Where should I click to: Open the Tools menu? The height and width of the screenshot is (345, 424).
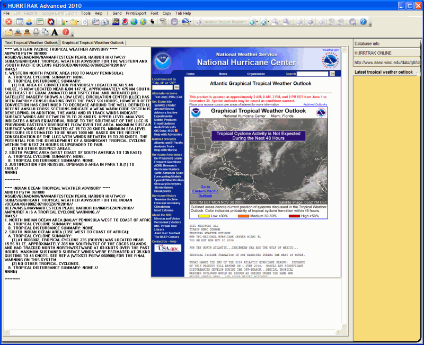pyautogui.click(x=85, y=13)
